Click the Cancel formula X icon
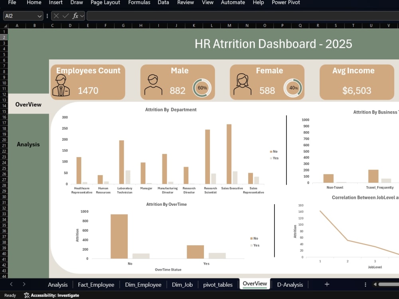399x299 pixels. pyautogui.click(x=56, y=16)
